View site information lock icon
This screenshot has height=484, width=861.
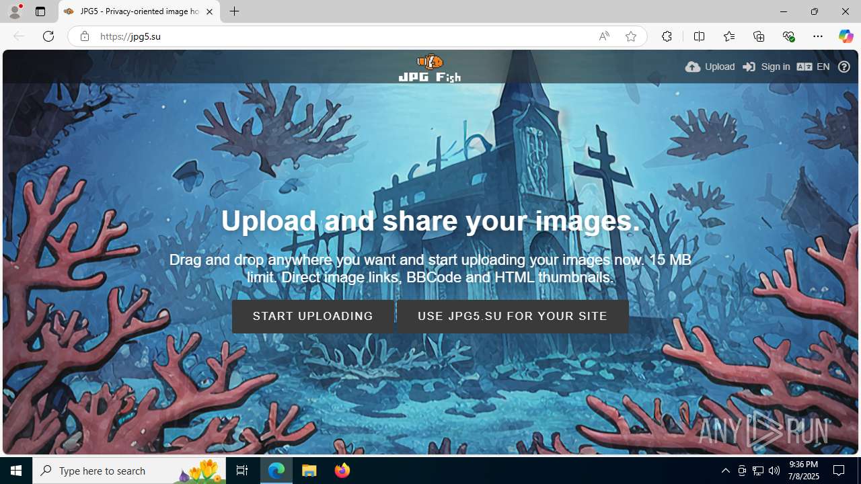point(84,36)
